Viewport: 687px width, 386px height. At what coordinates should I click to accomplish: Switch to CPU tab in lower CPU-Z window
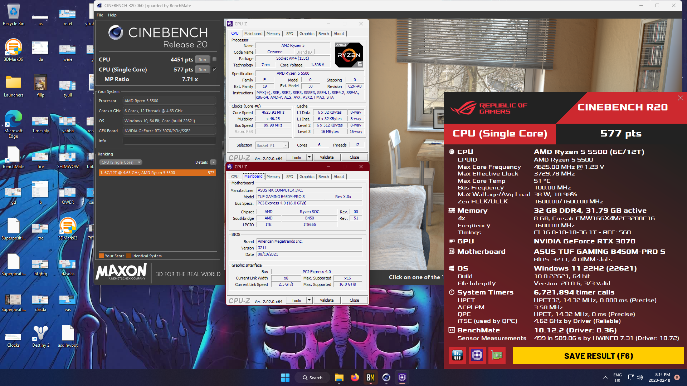(x=235, y=177)
